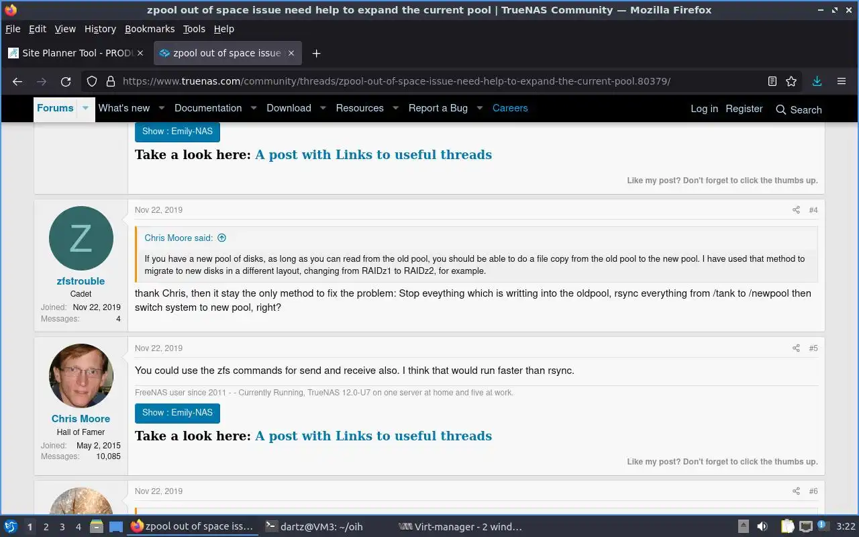
Task: Switch to workspace 4 in taskbar
Action: click(x=79, y=527)
